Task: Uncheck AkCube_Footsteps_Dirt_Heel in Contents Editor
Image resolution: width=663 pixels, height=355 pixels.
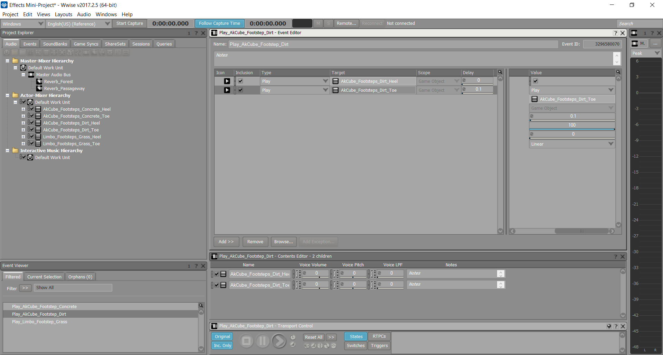Action: [217, 274]
